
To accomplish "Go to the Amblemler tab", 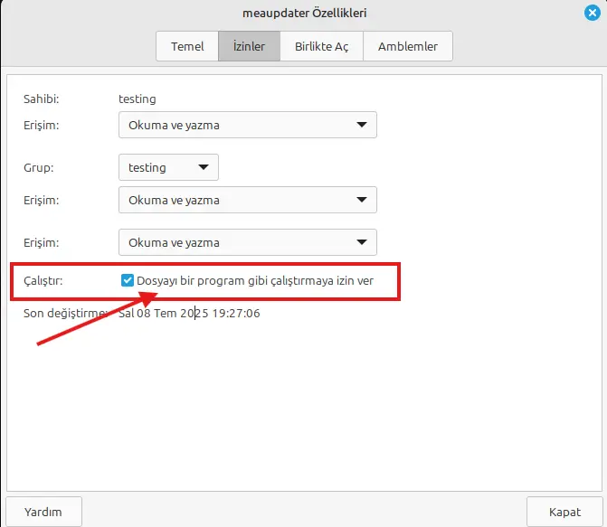I will pos(408,46).
